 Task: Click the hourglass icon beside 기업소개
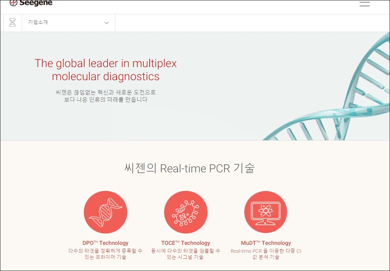[12, 23]
